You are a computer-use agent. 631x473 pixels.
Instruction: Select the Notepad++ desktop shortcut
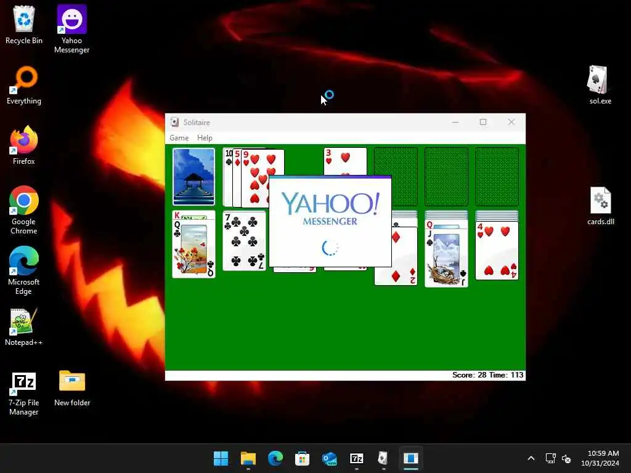pyautogui.click(x=24, y=326)
